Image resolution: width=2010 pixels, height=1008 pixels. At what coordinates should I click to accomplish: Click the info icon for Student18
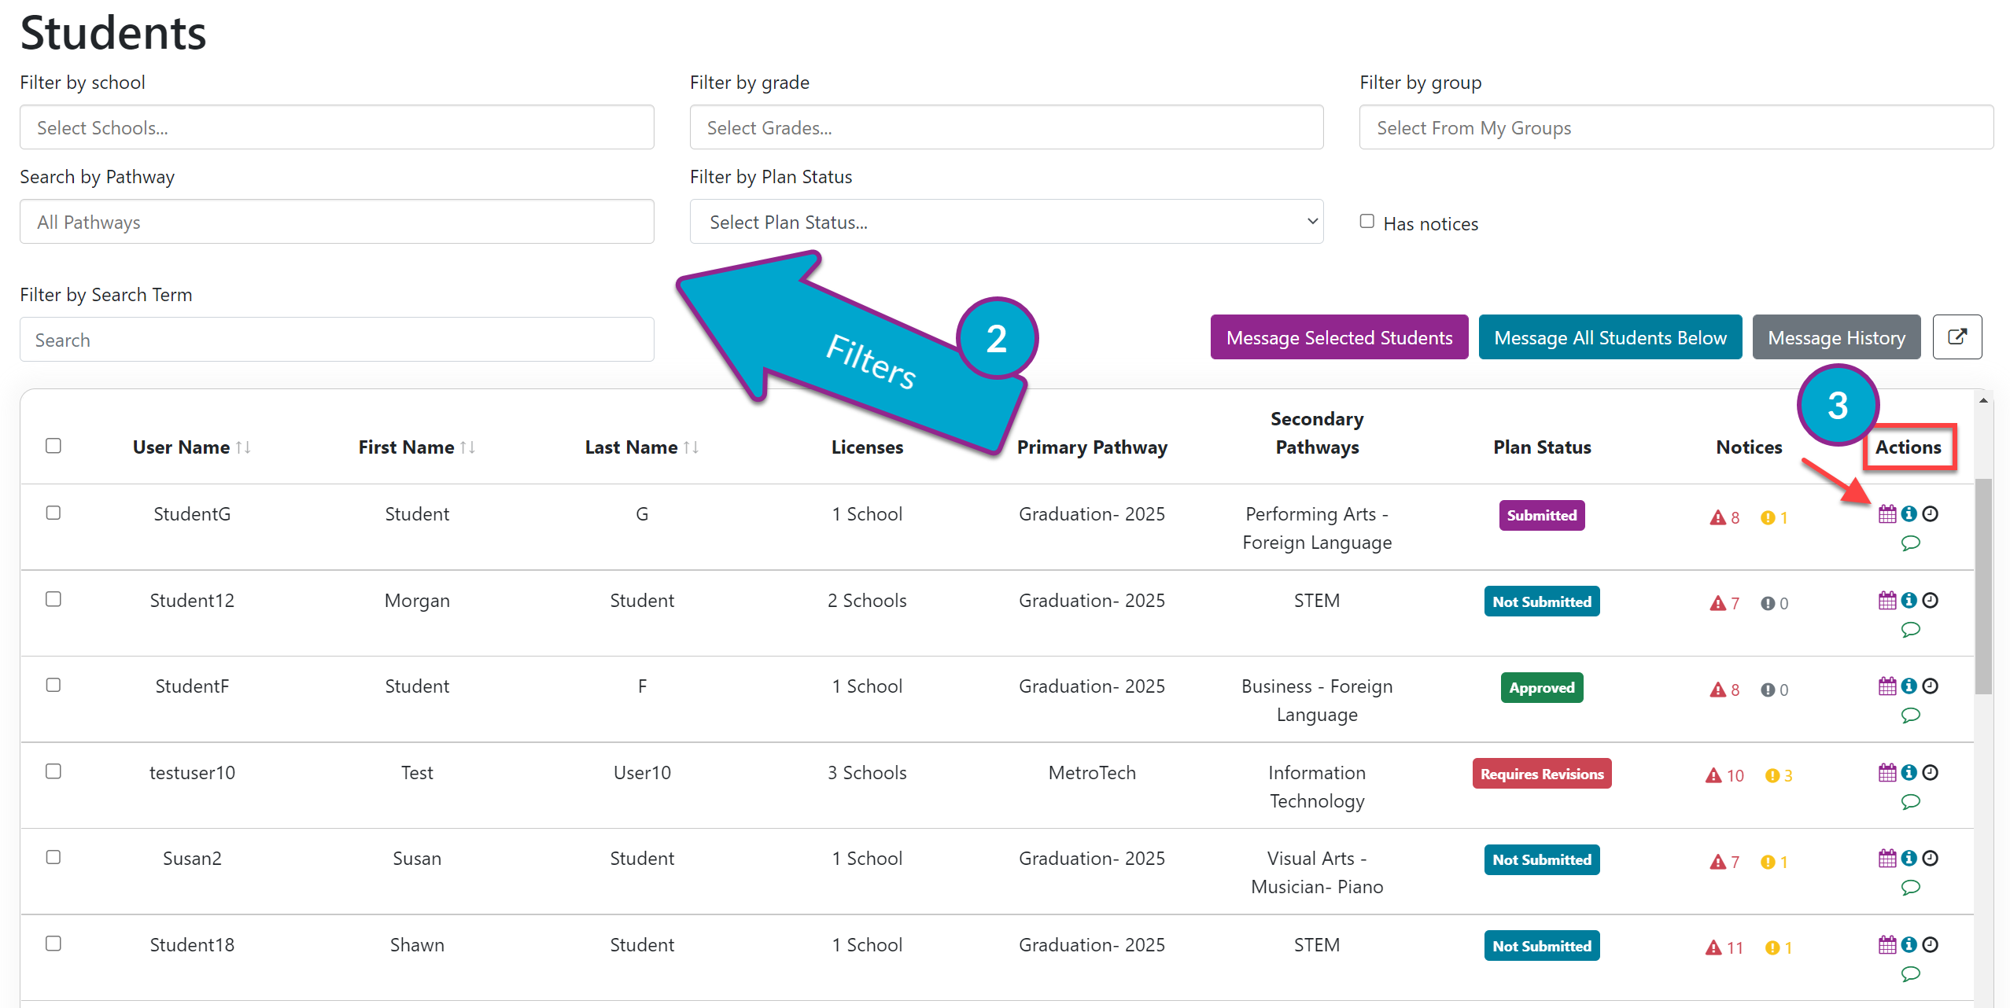tap(1909, 944)
